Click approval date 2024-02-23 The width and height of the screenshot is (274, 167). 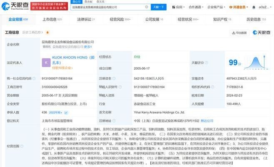[x=234, y=95]
